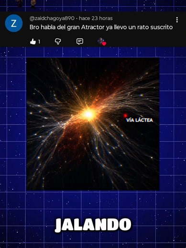Like the comment with thumbs-up icon

tap(33, 41)
